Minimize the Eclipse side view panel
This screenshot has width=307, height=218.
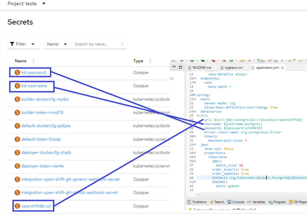coord(174,67)
